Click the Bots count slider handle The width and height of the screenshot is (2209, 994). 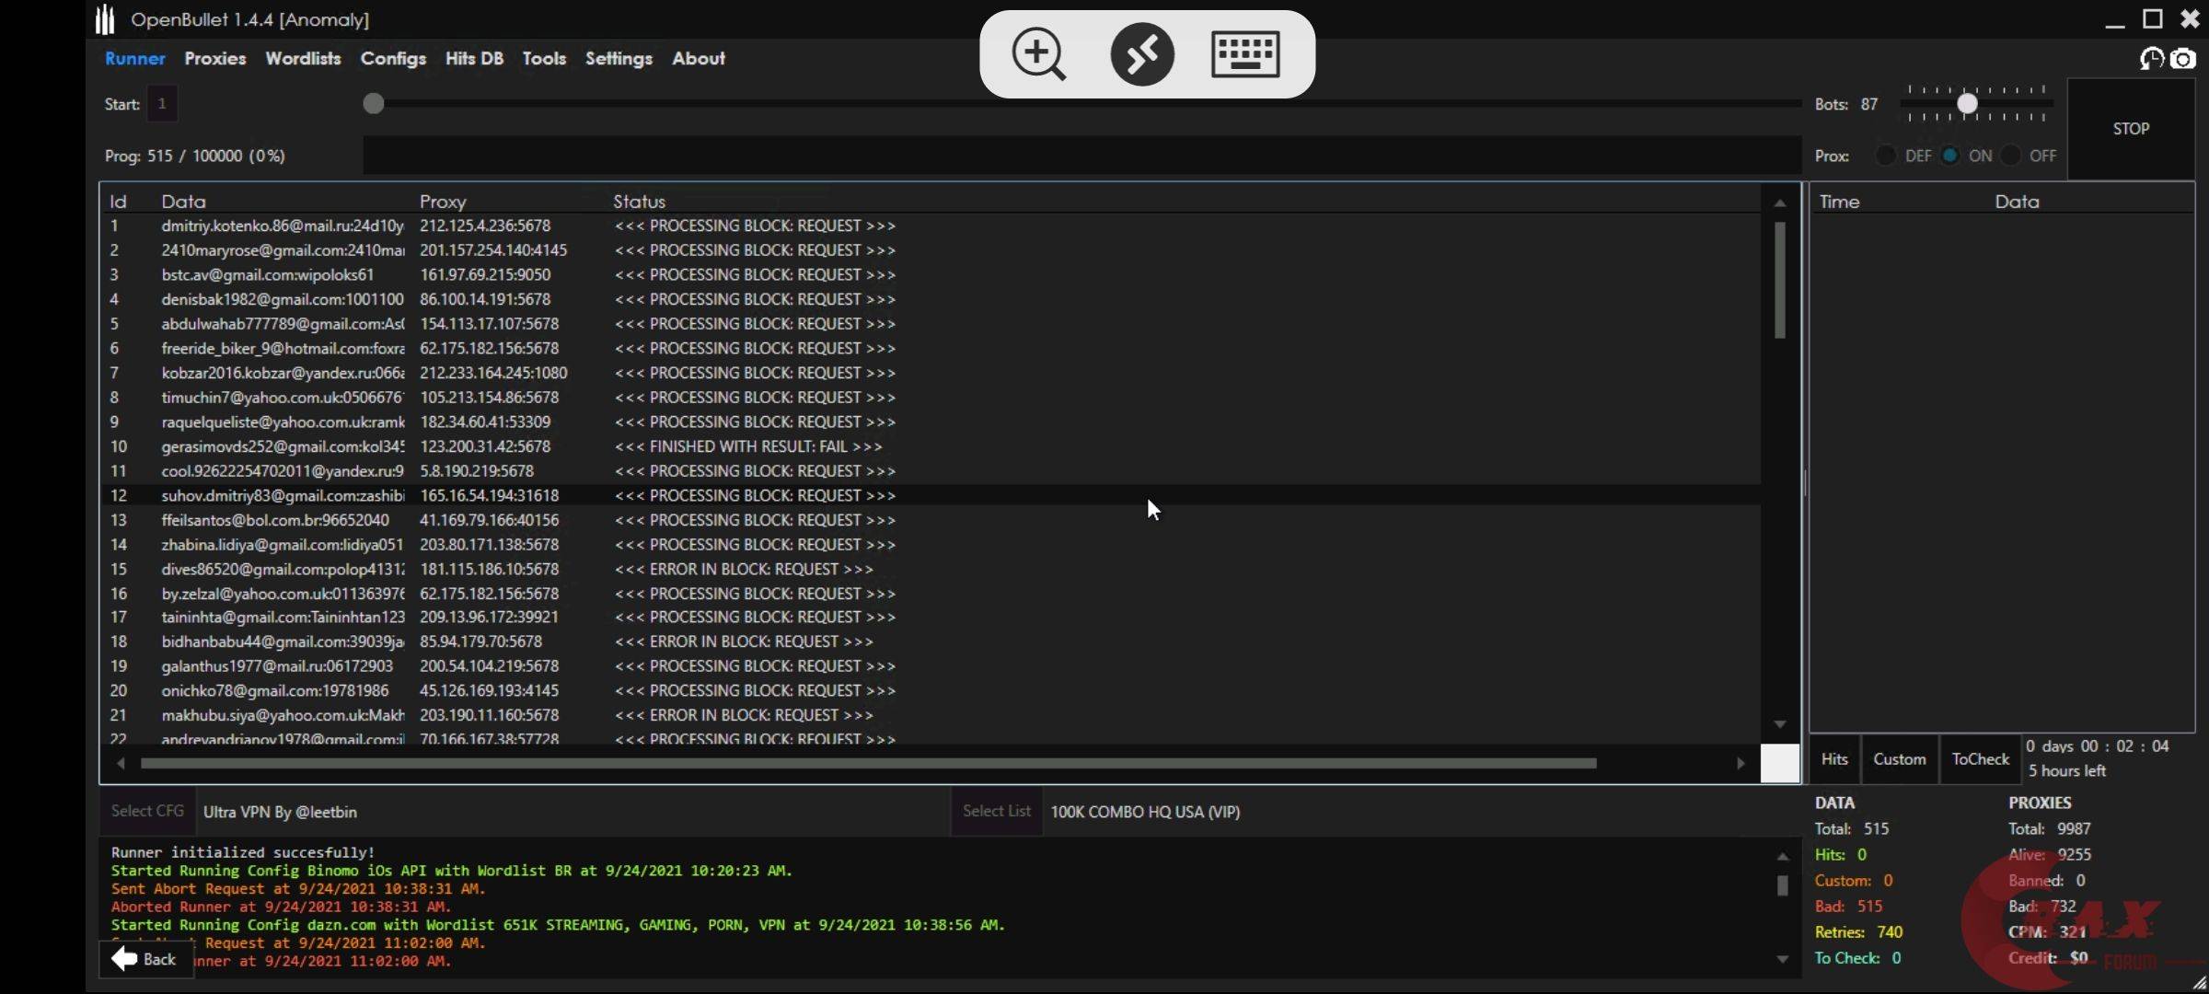[x=1967, y=104]
